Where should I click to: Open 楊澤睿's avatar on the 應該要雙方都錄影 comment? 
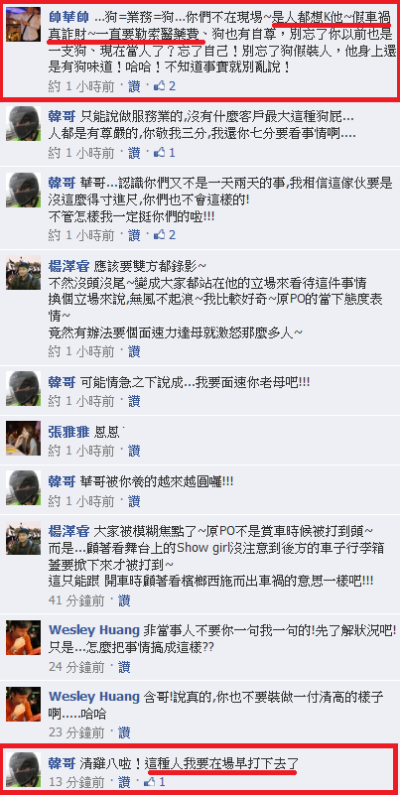coord(23,273)
